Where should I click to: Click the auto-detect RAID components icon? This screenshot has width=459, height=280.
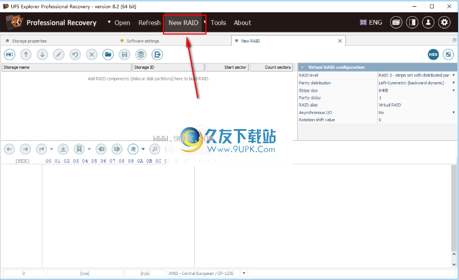(10, 54)
